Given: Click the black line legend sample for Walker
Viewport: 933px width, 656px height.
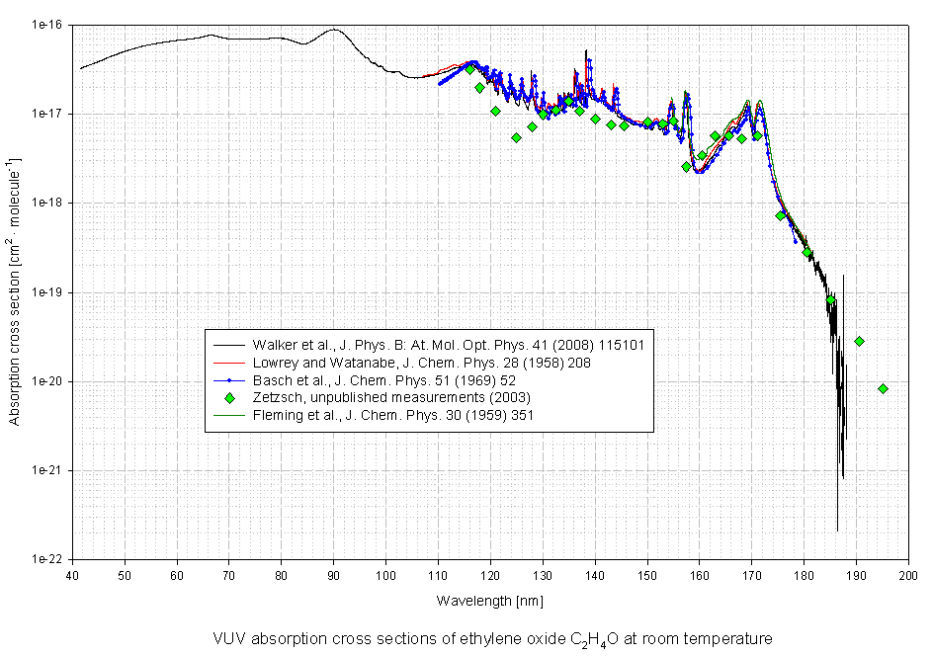Looking at the screenshot, I should click(229, 344).
